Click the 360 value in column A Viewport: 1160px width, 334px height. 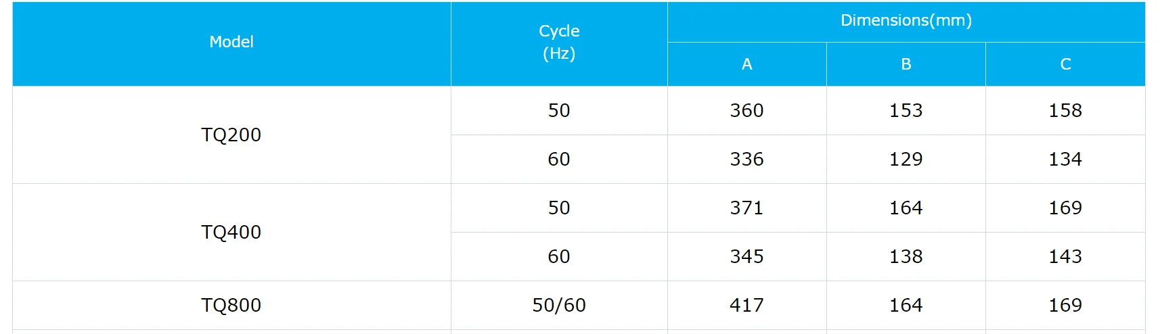click(x=746, y=110)
